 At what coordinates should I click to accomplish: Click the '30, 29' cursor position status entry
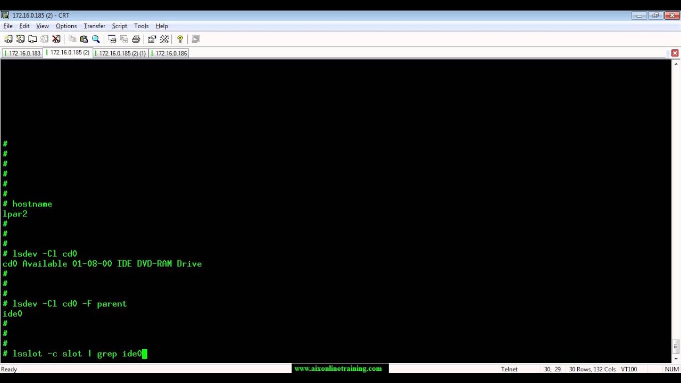(x=552, y=369)
